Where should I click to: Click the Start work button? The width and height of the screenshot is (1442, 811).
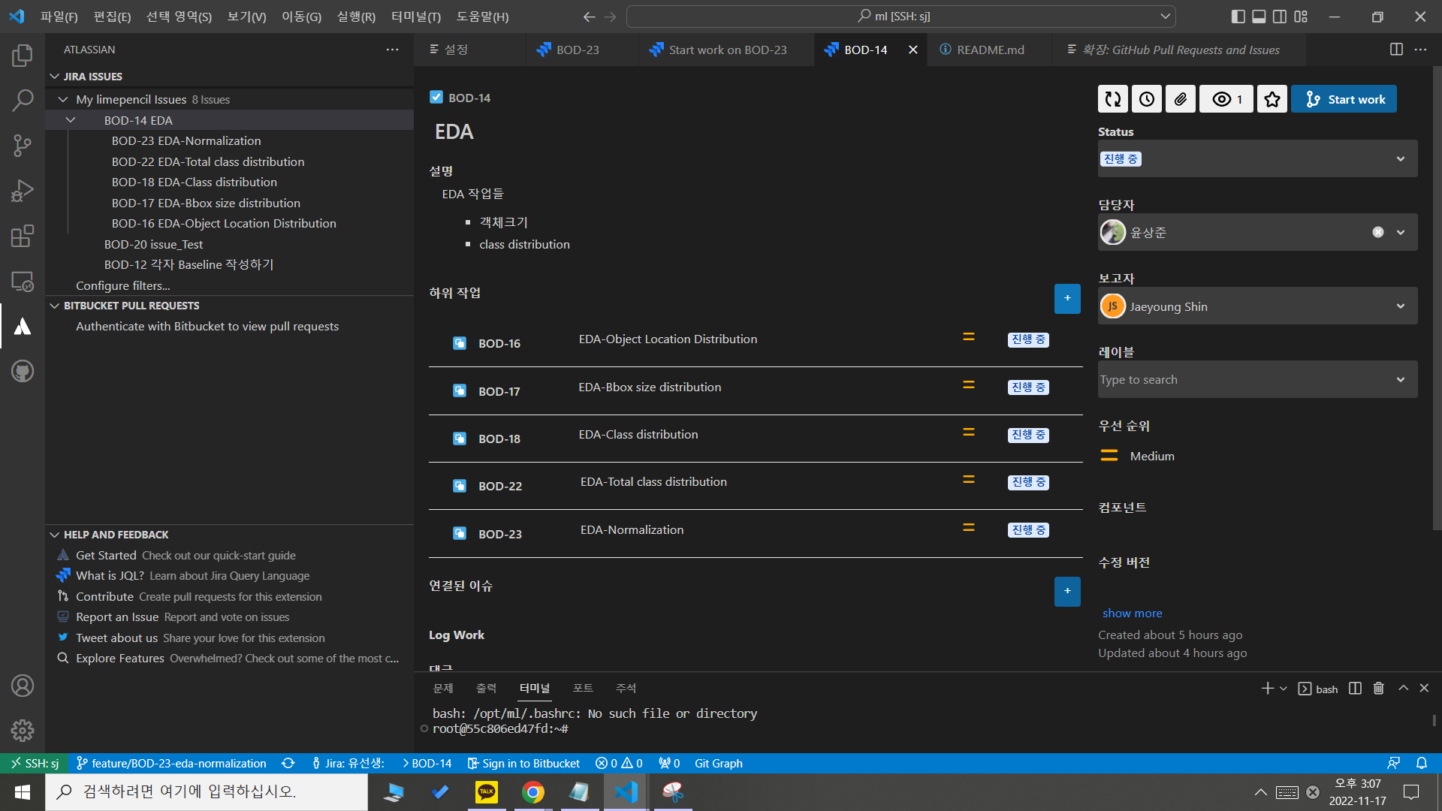(1344, 99)
